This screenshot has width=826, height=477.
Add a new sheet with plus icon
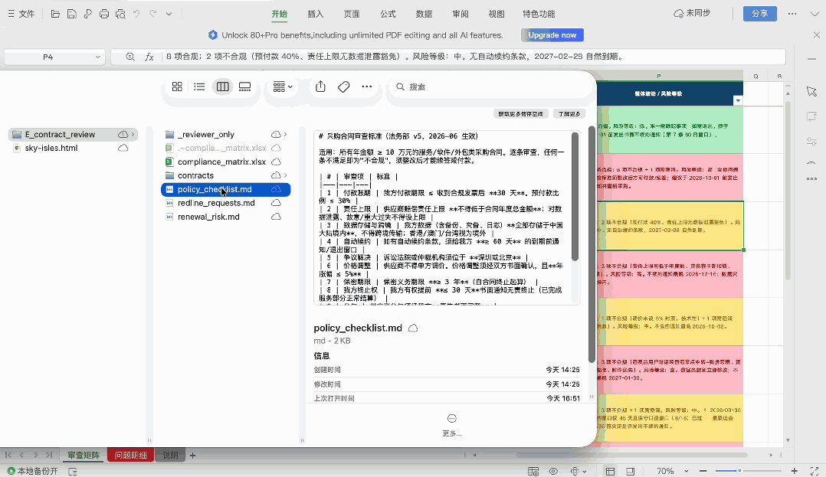pos(193,456)
